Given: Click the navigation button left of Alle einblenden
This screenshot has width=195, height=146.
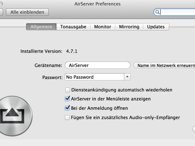Looking at the screenshot, I should pyautogui.click(x=1, y=12).
